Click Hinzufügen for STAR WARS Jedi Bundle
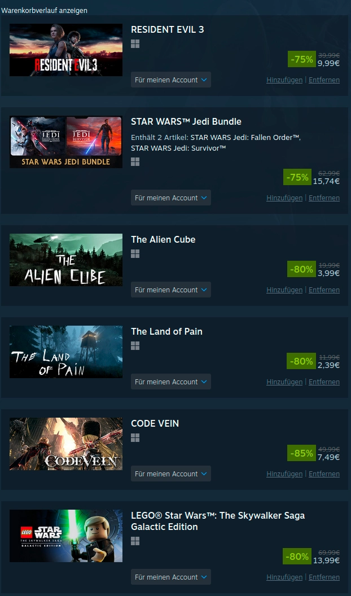The height and width of the screenshot is (596, 351). [284, 198]
